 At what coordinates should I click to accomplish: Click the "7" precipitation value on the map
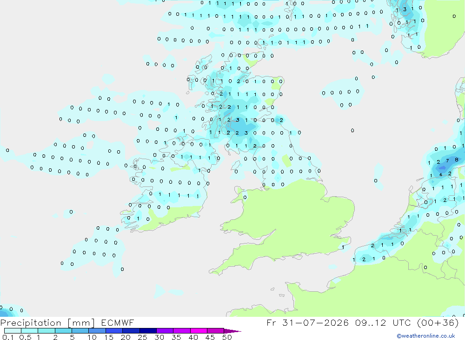(447, 160)
